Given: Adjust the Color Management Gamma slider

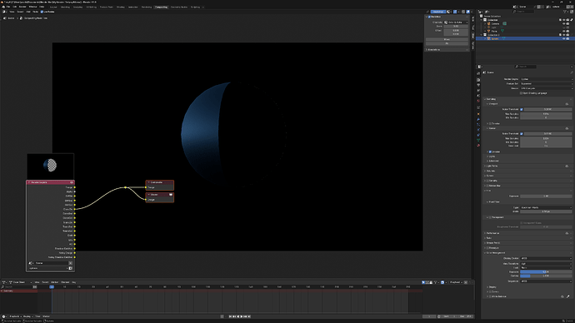Looking at the screenshot, I should click(x=546, y=276).
